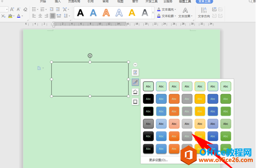Click the shape outline floating button

(135, 101)
